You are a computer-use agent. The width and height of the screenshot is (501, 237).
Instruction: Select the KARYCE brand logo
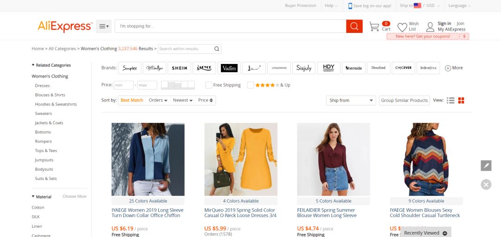204,68
